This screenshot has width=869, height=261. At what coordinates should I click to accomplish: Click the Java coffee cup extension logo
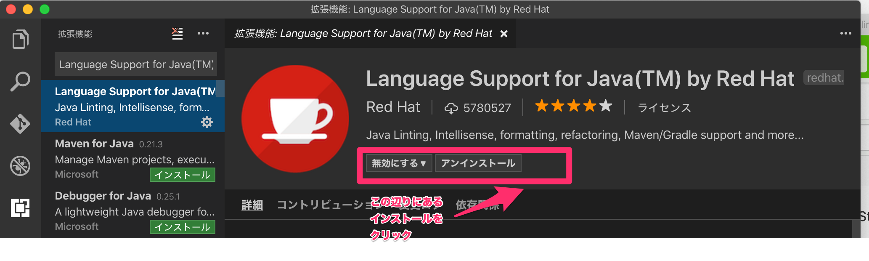[x=295, y=118]
